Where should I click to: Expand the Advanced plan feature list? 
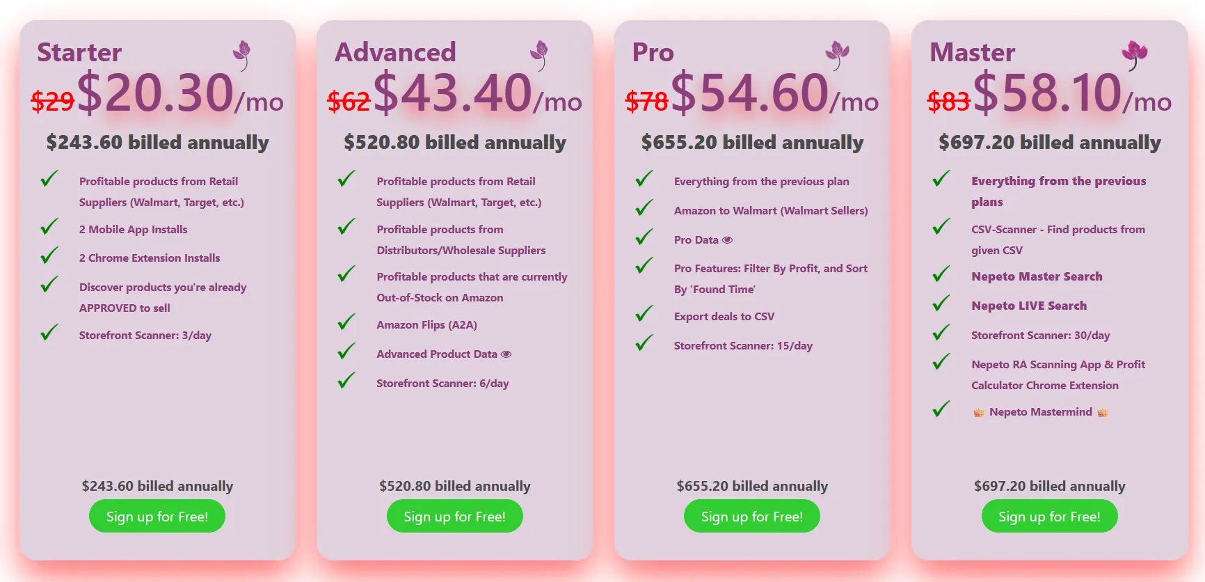(x=395, y=52)
